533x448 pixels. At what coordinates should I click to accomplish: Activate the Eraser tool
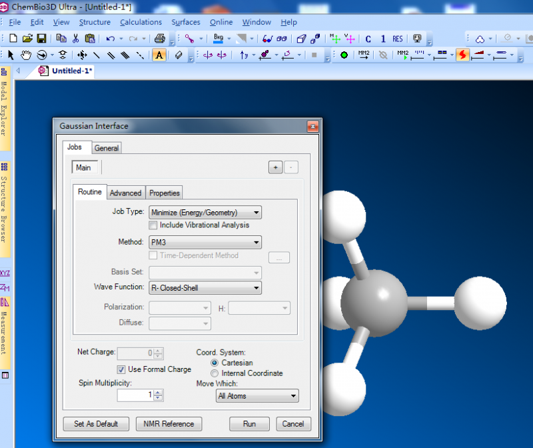click(178, 55)
